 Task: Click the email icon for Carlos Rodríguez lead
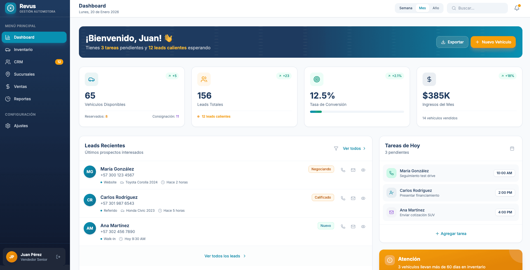(353, 198)
